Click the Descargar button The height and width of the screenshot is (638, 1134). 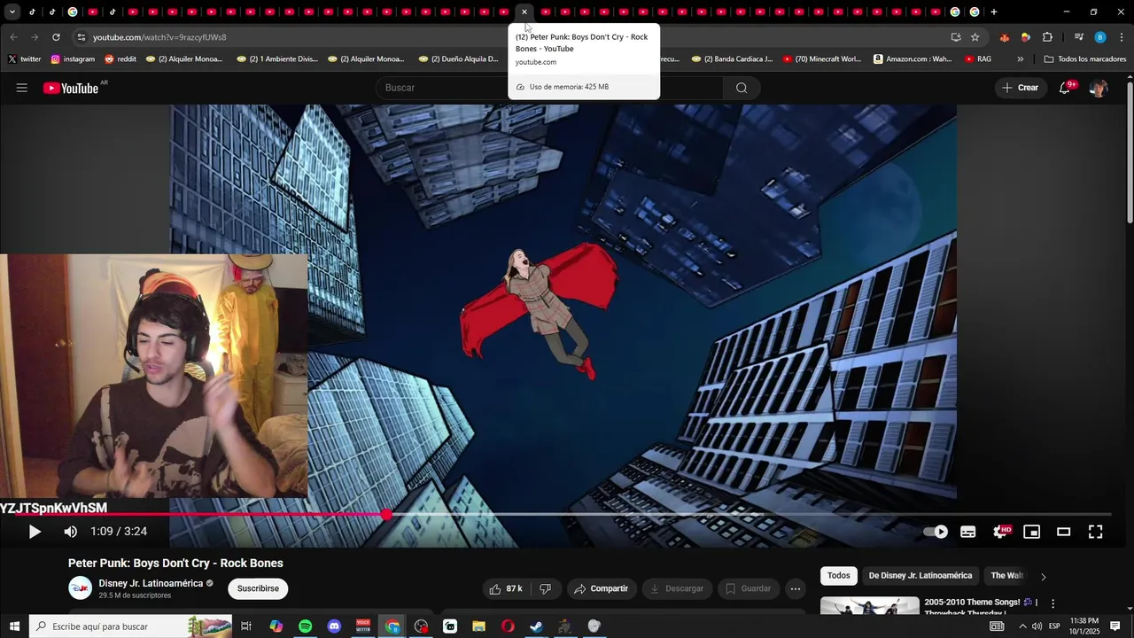pyautogui.click(x=676, y=588)
